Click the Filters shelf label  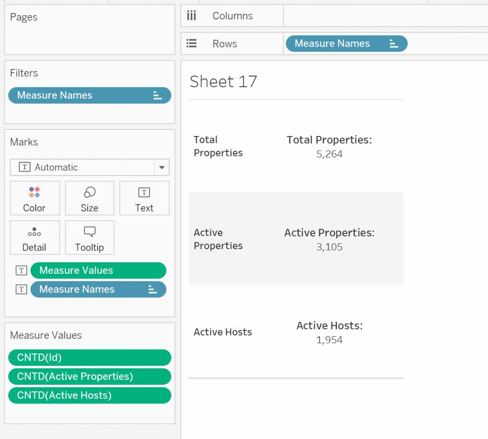point(24,73)
